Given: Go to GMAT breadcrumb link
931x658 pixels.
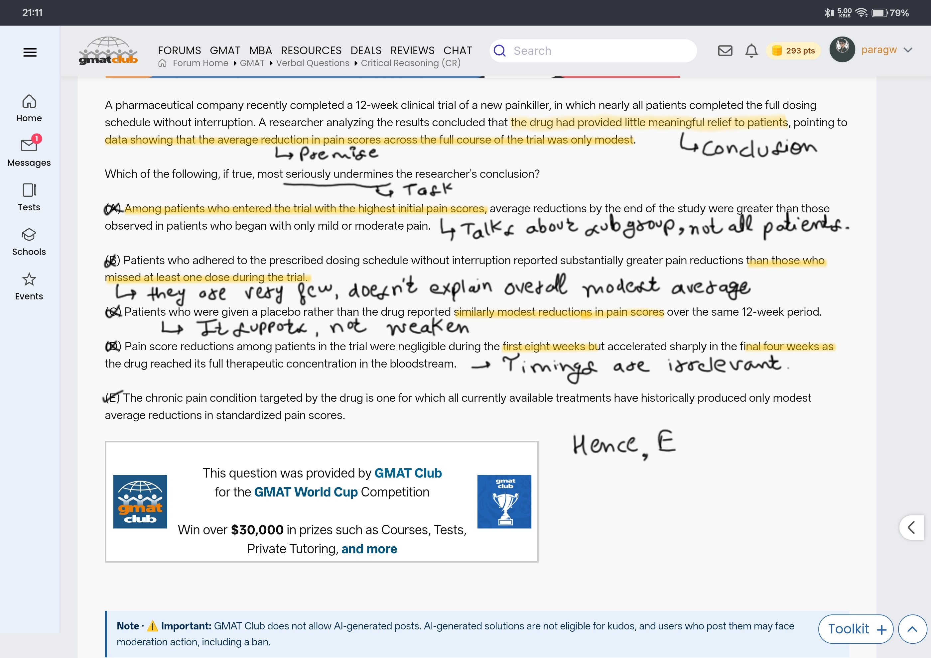Looking at the screenshot, I should click(252, 63).
